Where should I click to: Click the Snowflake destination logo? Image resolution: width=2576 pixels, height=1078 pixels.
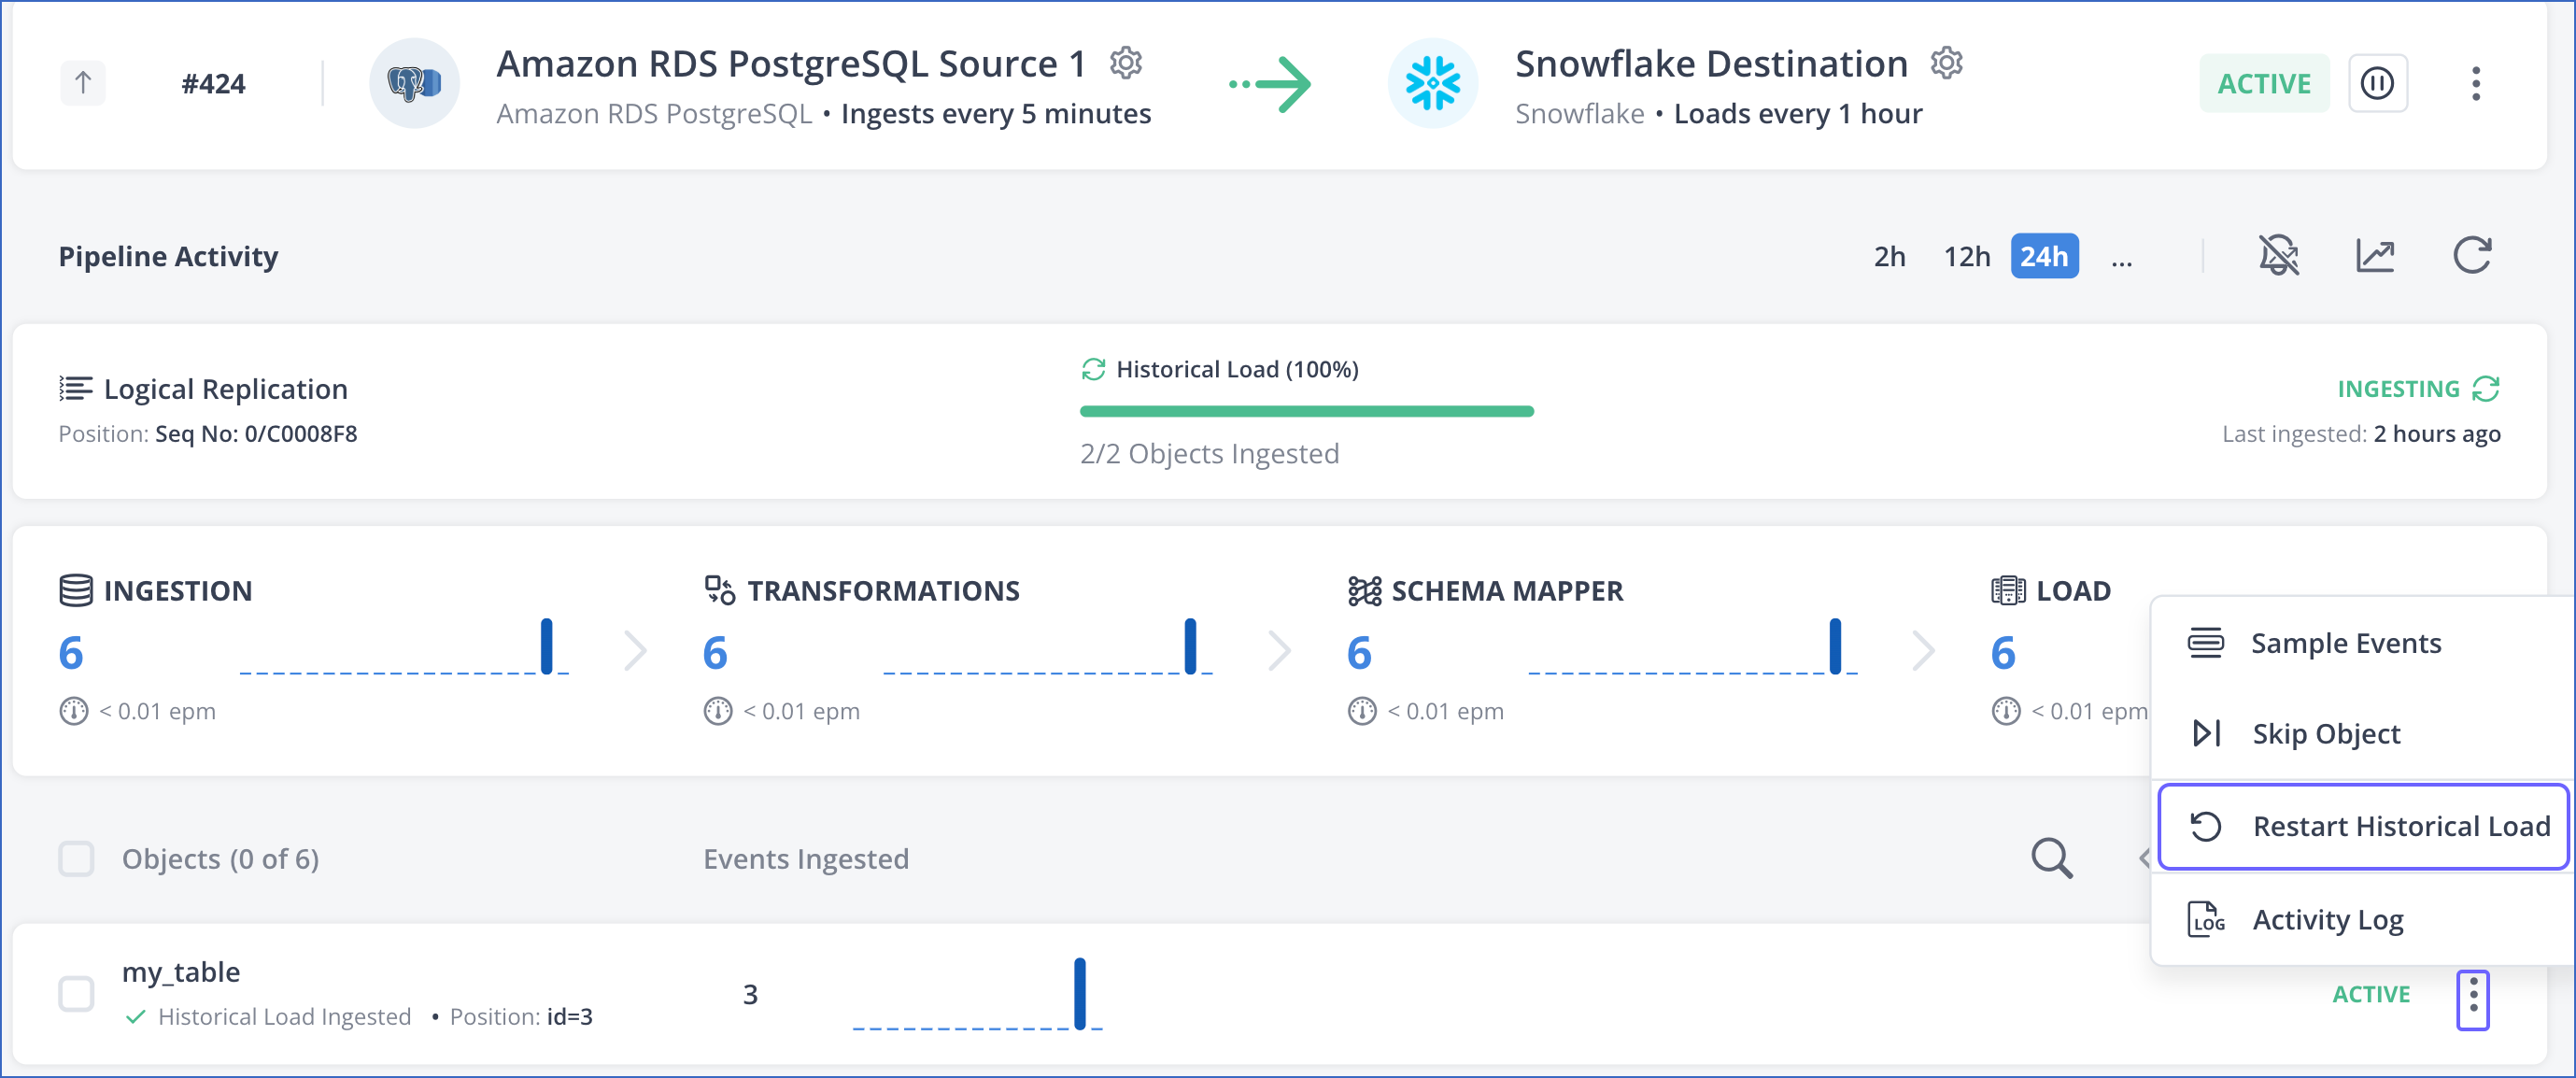(1432, 83)
